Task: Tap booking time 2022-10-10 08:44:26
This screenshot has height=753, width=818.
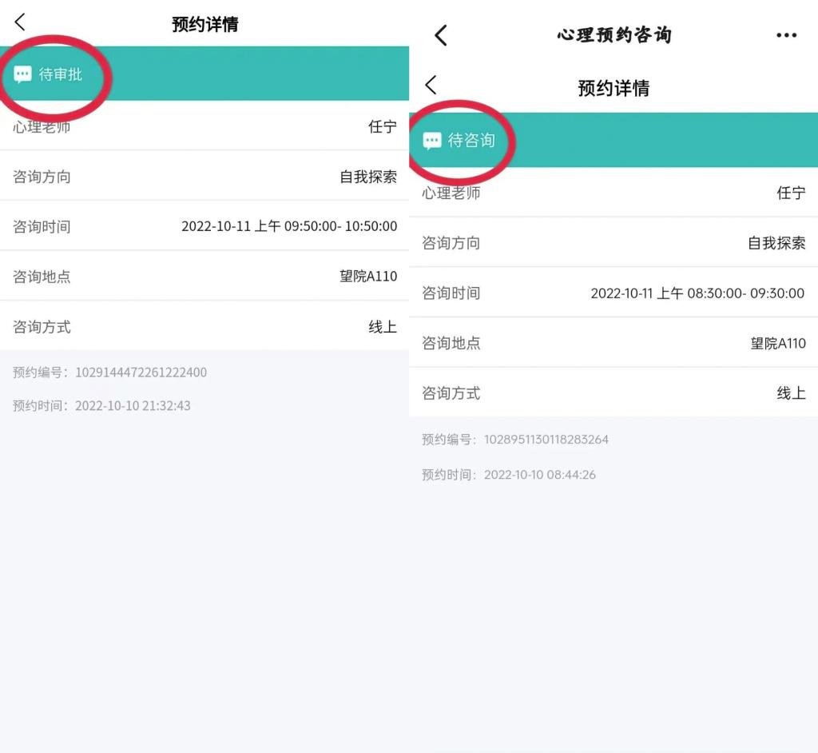Action: pyautogui.click(x=540, y=475)
